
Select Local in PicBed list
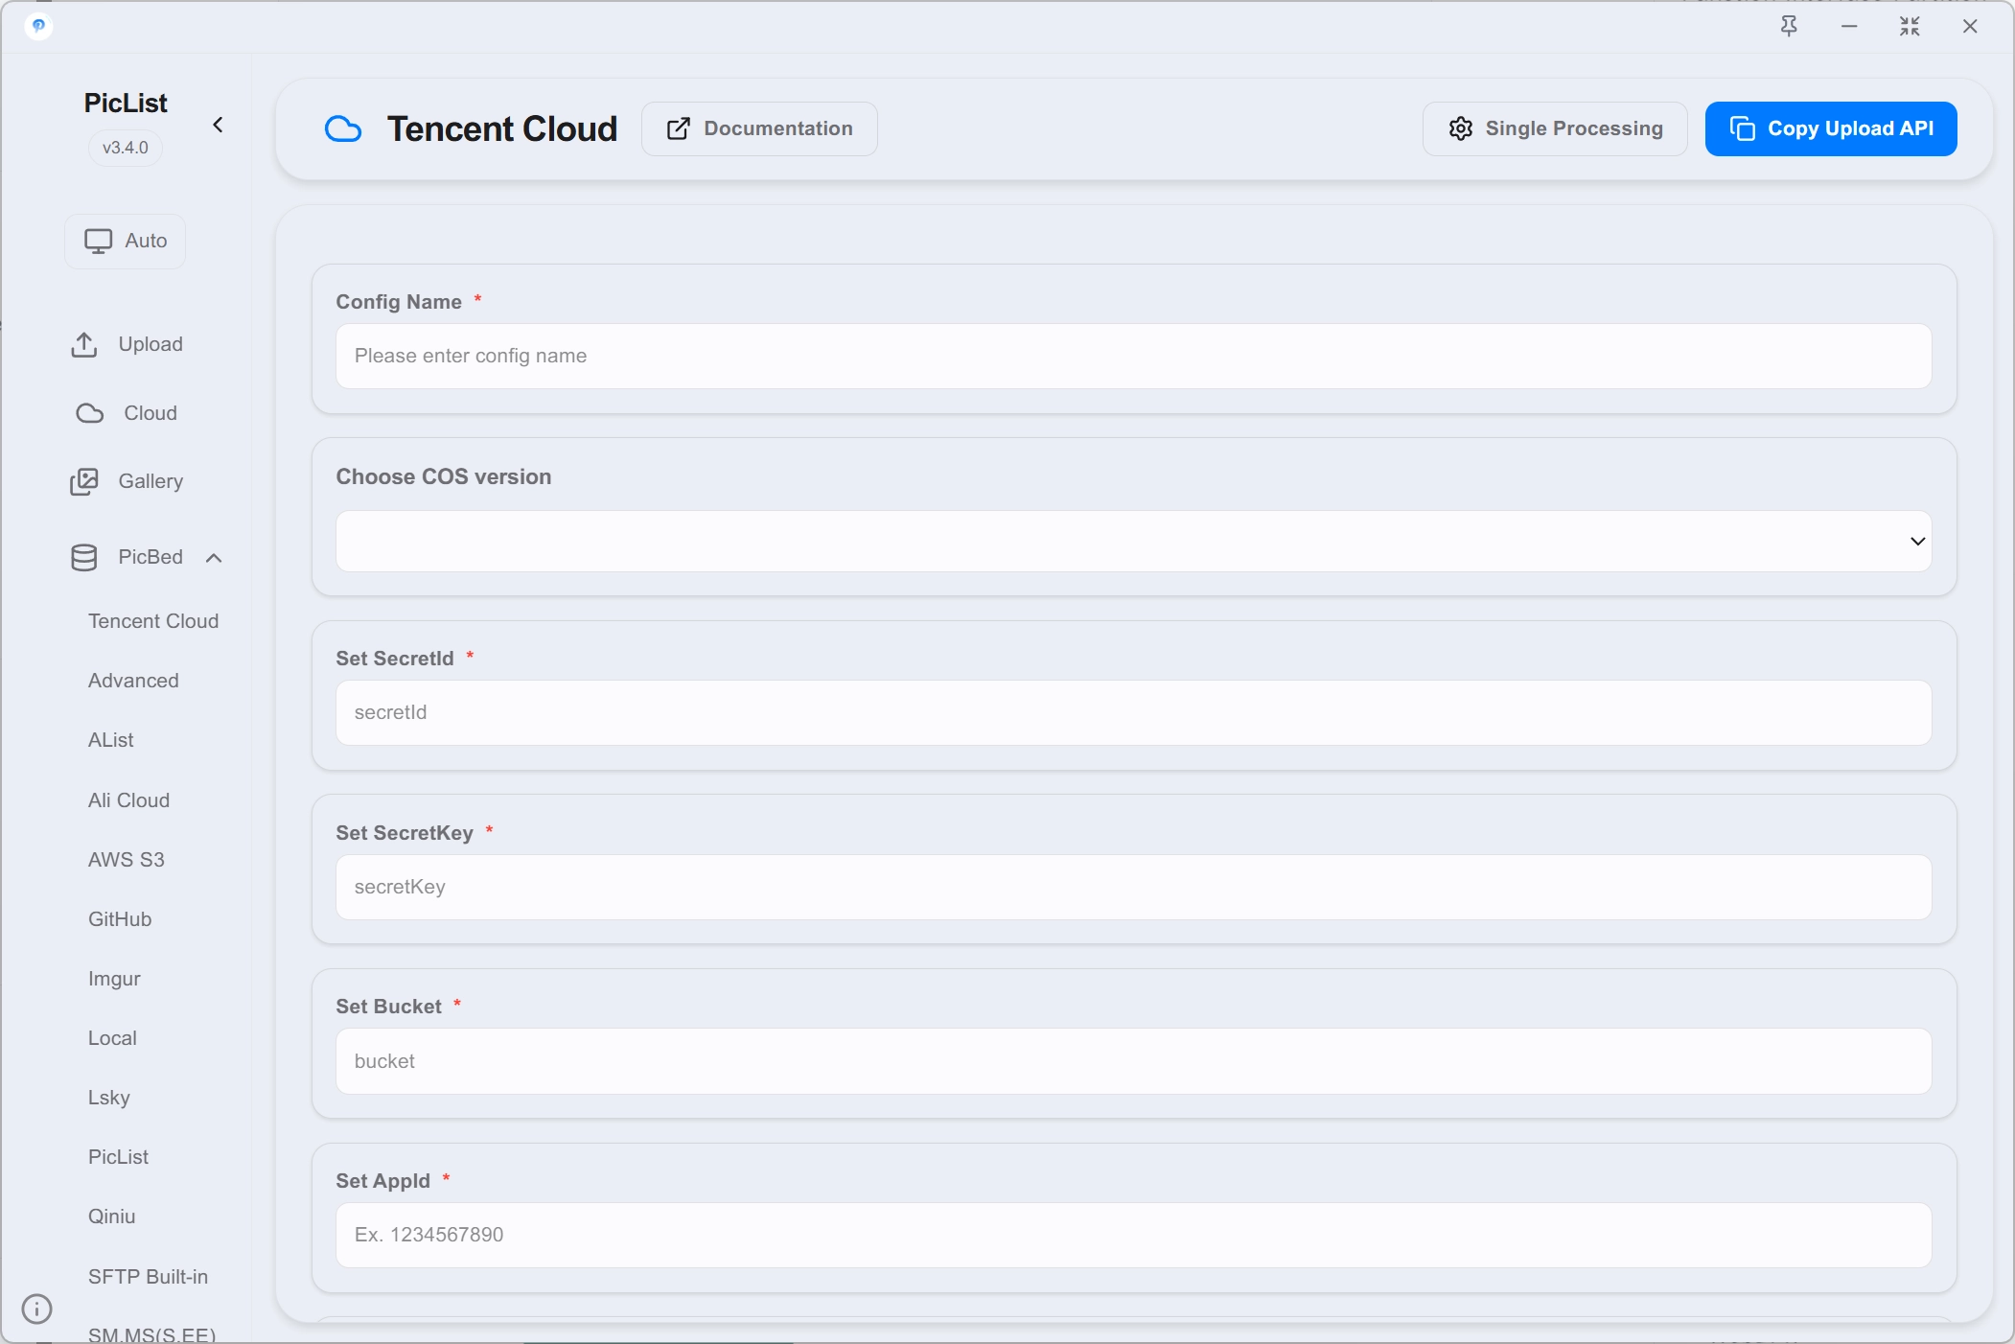pyautogui.click(x=112, y=1038)
